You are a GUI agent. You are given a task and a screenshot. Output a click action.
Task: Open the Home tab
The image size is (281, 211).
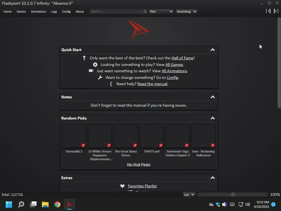7,12
